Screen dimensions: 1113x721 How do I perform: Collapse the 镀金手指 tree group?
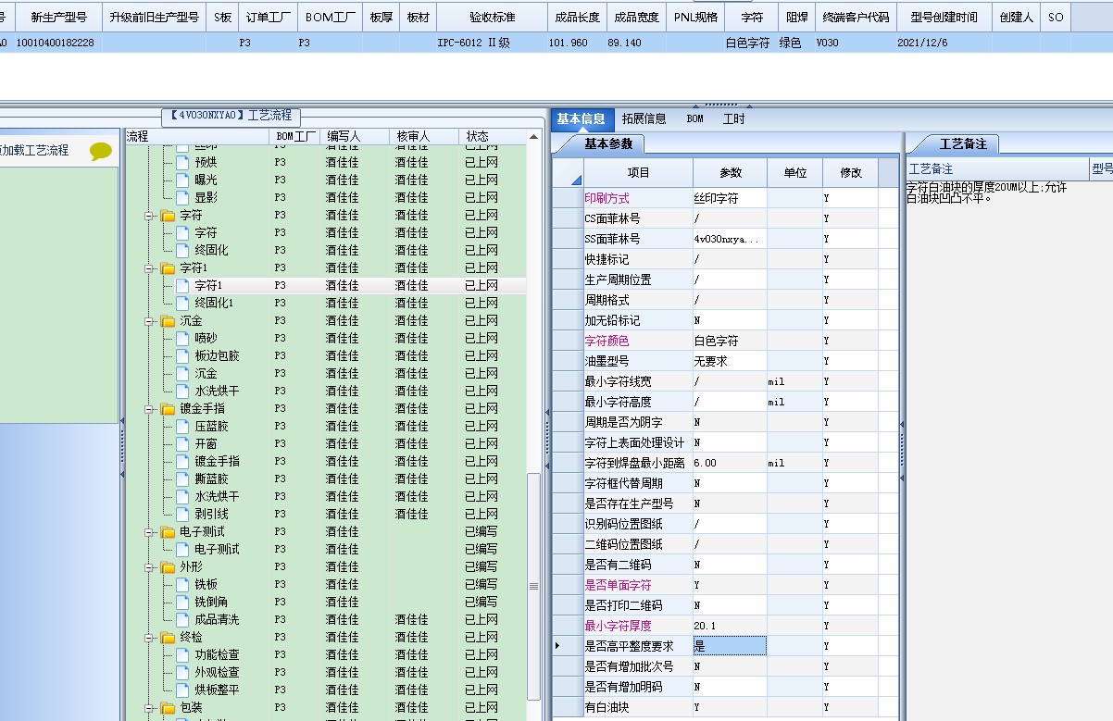tap(148, 409)
